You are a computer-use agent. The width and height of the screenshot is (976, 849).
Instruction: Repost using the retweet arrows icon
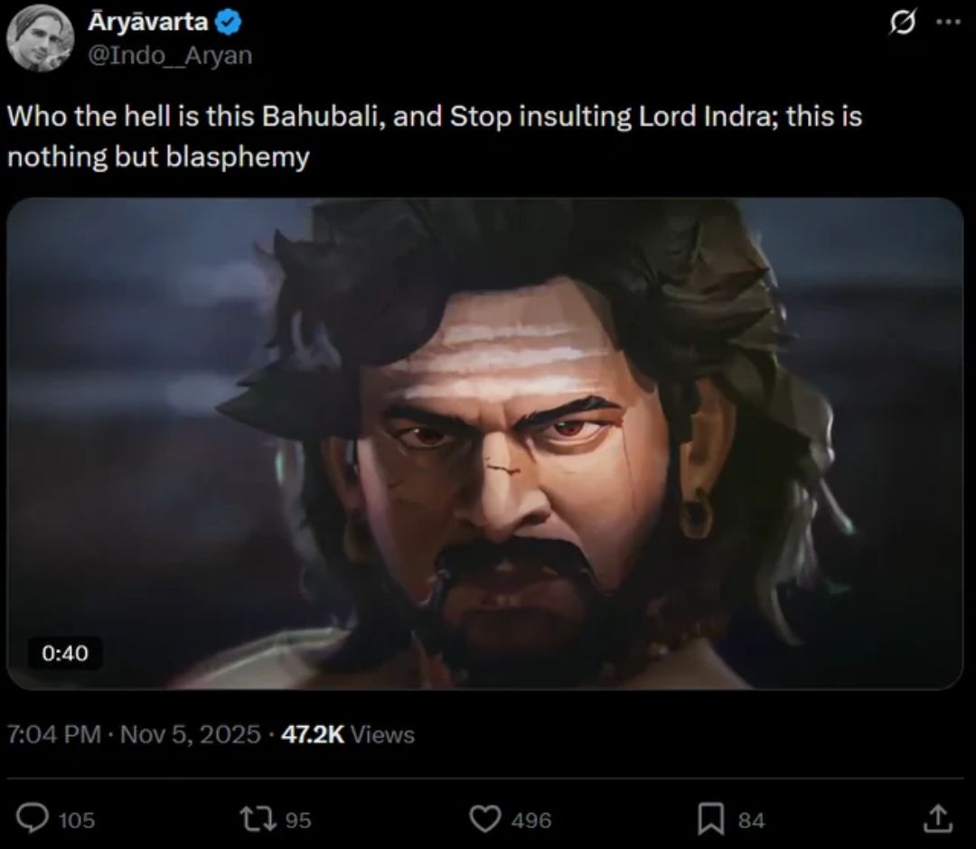coord(259,818)
